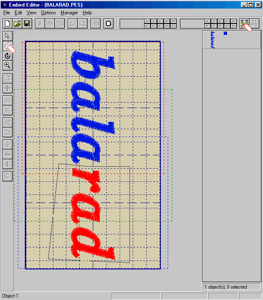Click the greyed Join objects icon

coord(254,24)
